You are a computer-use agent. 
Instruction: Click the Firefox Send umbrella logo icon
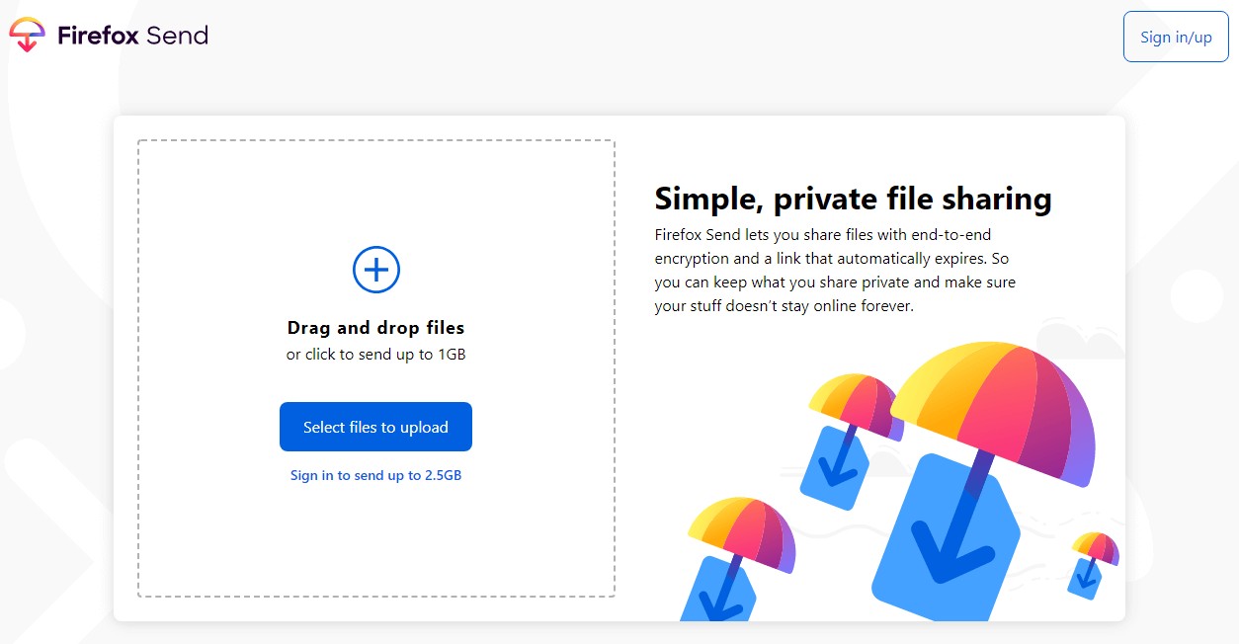coord(27,36)
